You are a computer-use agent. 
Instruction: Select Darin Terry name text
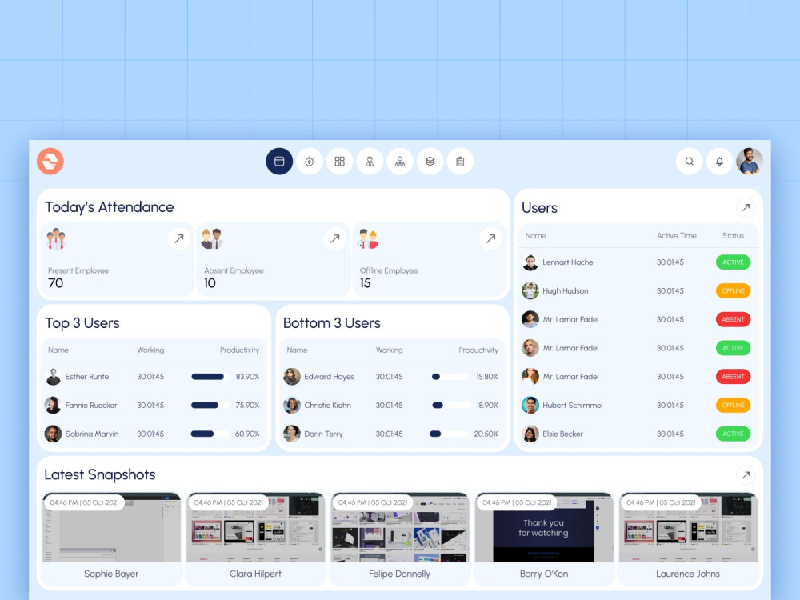tap(323, 434)
